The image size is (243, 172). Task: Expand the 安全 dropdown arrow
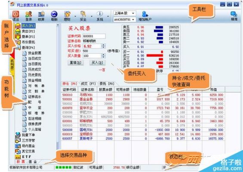point(92,16)
